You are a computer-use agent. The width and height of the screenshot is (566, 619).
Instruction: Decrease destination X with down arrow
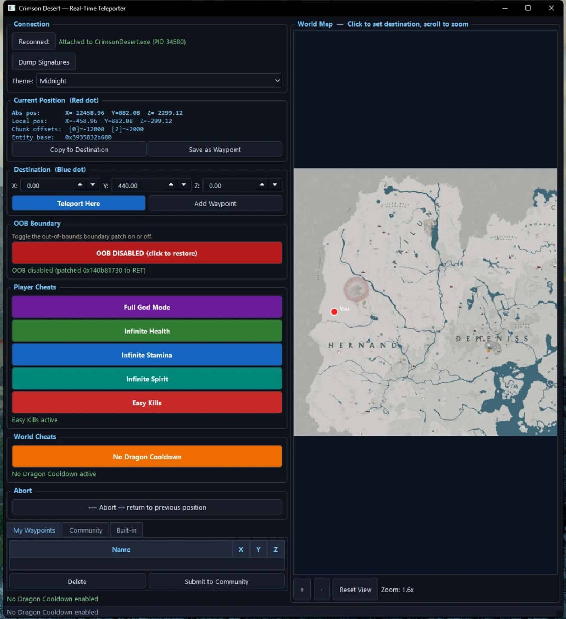[x=93, y=185]
